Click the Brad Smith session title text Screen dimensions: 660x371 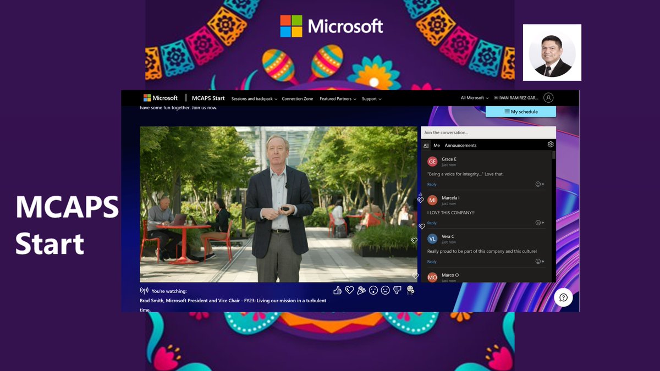tap(233, 305)
